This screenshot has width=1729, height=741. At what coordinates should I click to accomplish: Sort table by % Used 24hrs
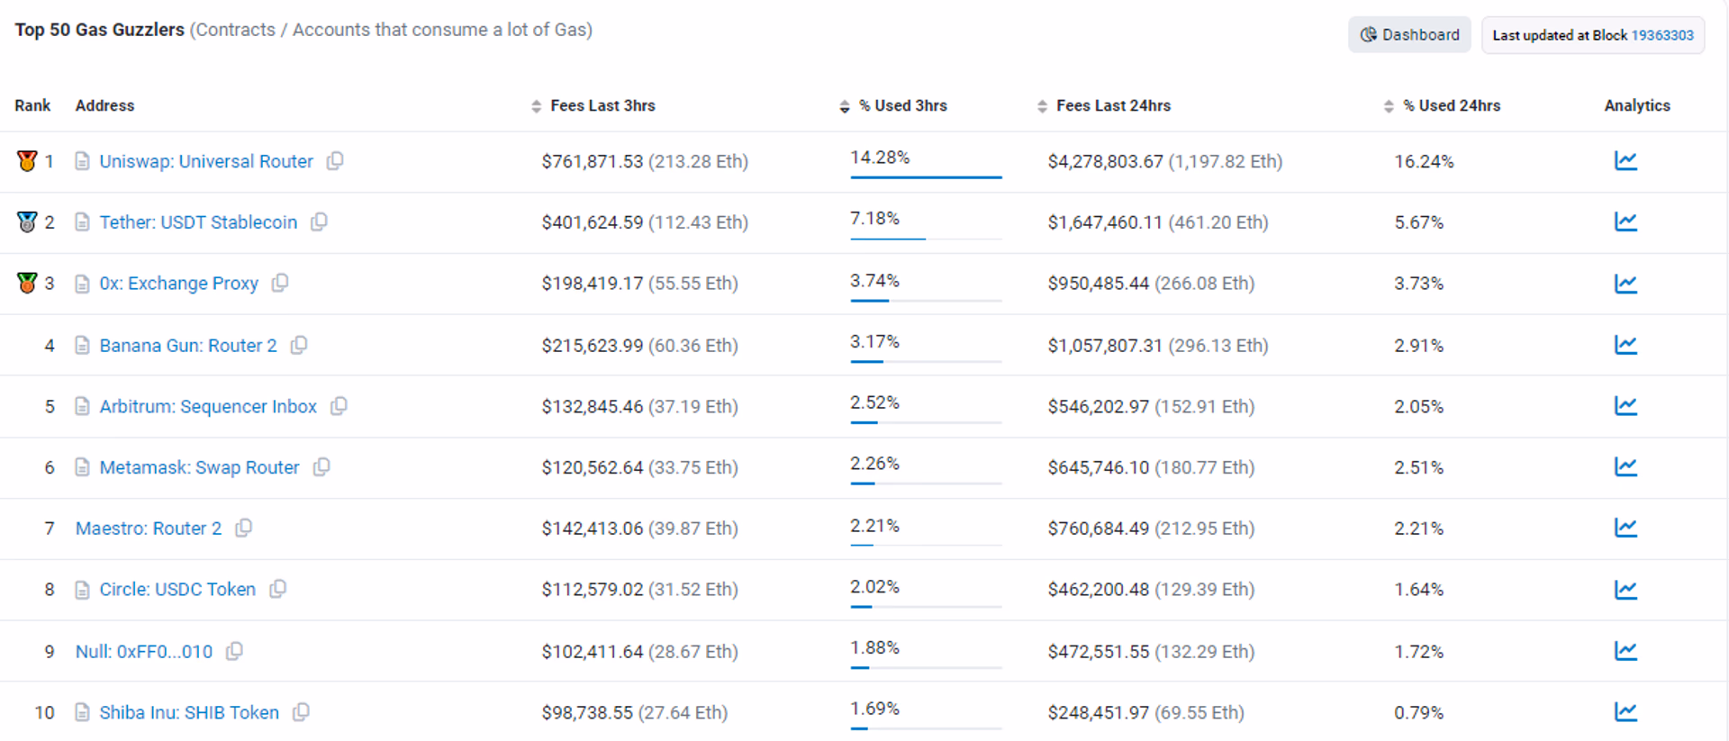pos(1442,106)
